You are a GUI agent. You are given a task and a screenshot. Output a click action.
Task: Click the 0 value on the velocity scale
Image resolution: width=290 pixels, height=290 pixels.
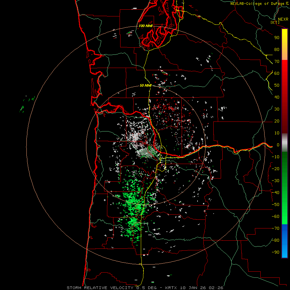click(278, 145)
